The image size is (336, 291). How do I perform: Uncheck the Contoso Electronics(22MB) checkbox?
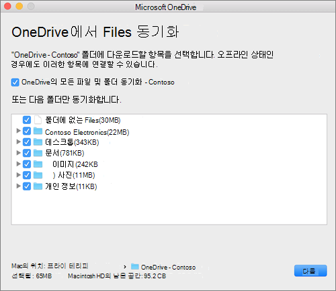[27, 131]
